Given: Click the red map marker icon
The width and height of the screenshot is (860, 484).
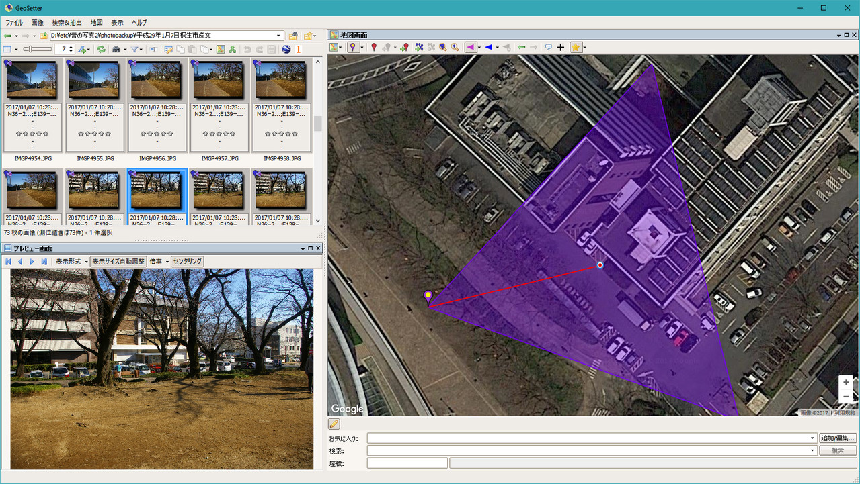Looking at the screenshot, I should 374,47.
